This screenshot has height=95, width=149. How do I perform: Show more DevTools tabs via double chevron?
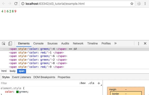pyautogui.click(x=115, y=43)
